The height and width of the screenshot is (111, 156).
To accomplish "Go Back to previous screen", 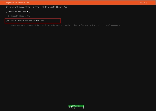I will point(76,108).
